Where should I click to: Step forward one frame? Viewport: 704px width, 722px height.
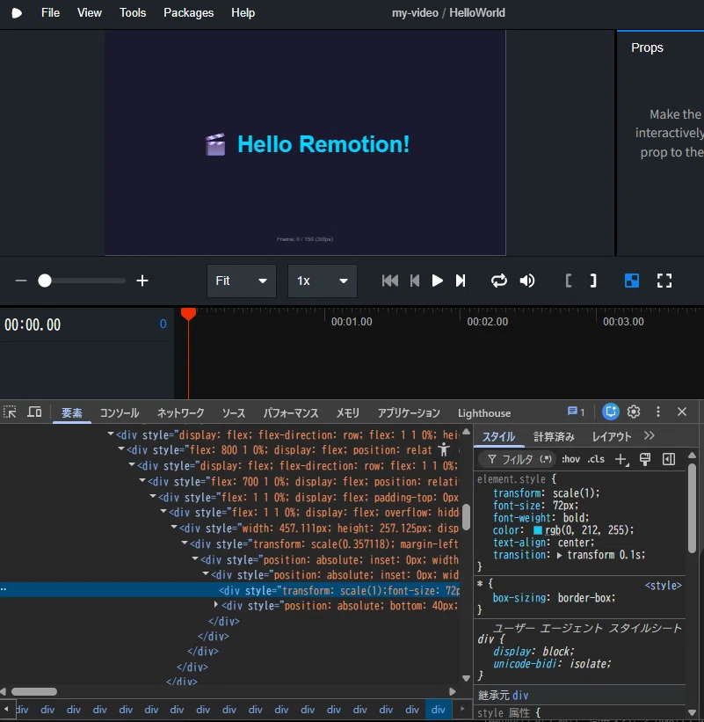click(461, 281)
